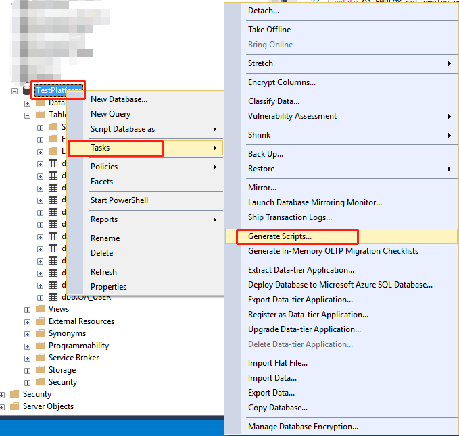Collapse the Tables folder node
This screenshot has height=436, width=459.
(x=27, y=115)
